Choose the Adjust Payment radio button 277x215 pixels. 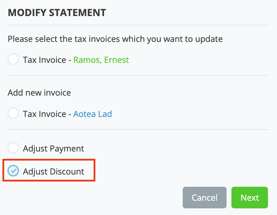pyautogui.click(x=13, y=148)
